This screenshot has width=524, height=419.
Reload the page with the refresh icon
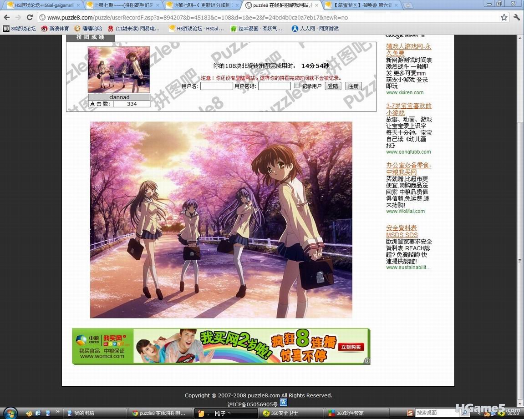[30, 17]
